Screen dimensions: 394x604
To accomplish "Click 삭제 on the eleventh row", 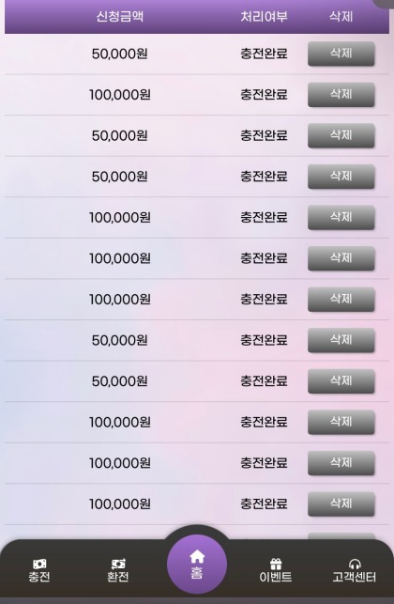I will click(341, 463).
